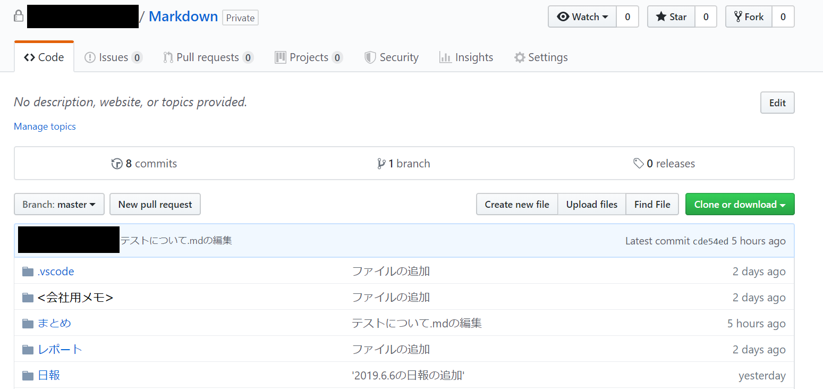Image resolution: width=823 pixels, height=389 pixels.
Task: View the 0 releases page
Action: click(664, 164)
